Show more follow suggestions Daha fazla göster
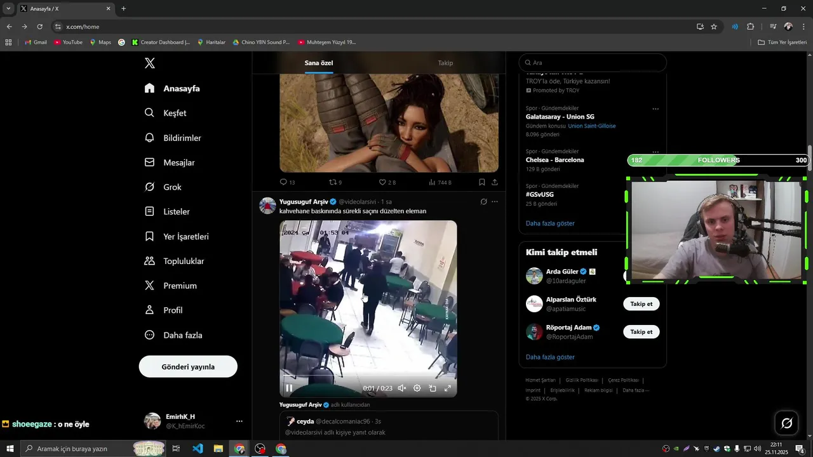Image resolution: width=813 pixels, height=457 pixels. 550,357
